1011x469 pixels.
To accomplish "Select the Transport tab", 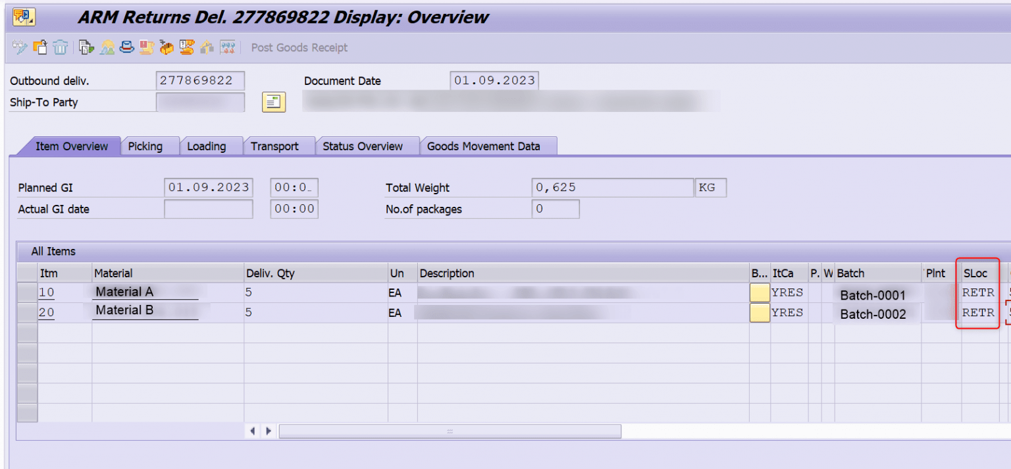I will pyautogui.click(x=279, y=146).
